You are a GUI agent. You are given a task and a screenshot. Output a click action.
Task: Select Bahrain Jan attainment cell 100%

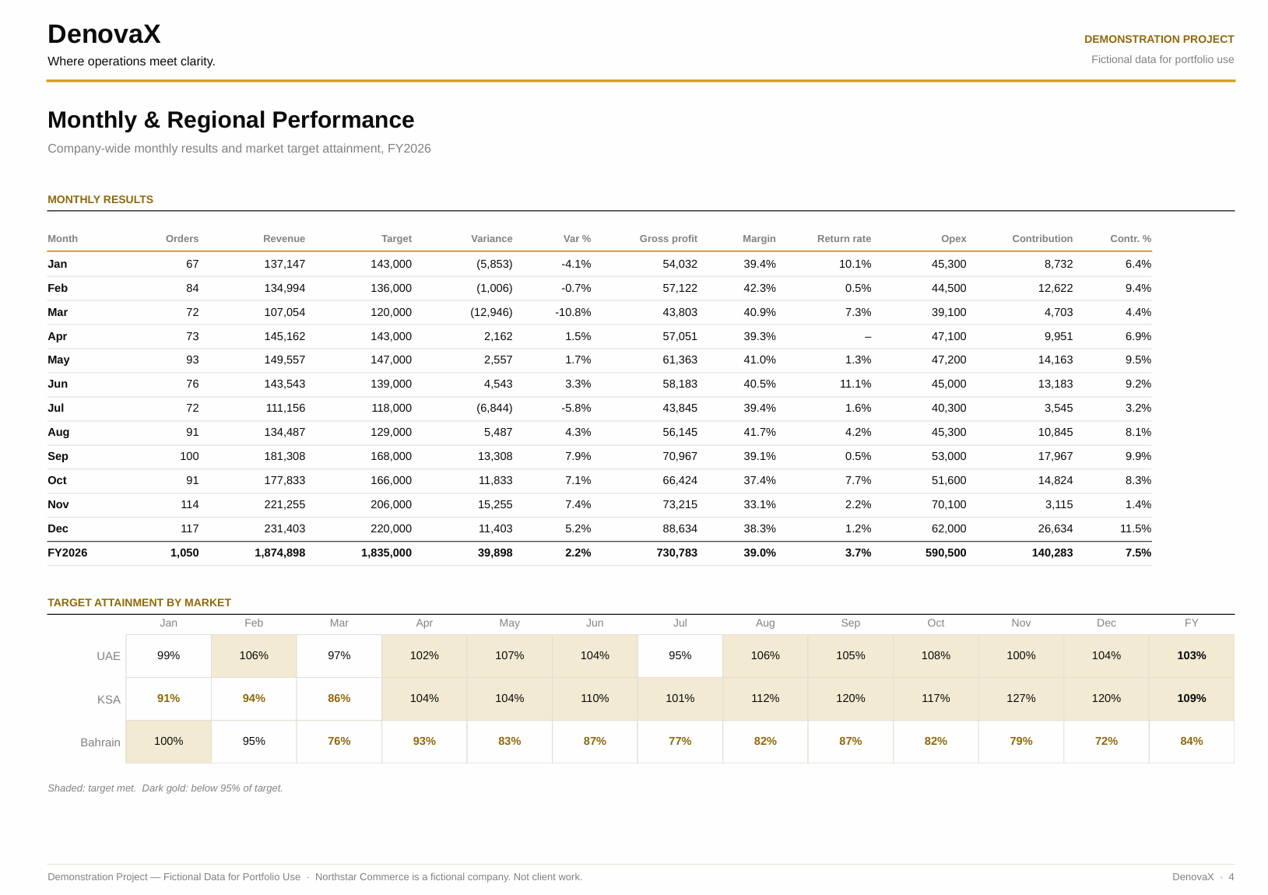[168, 742]
